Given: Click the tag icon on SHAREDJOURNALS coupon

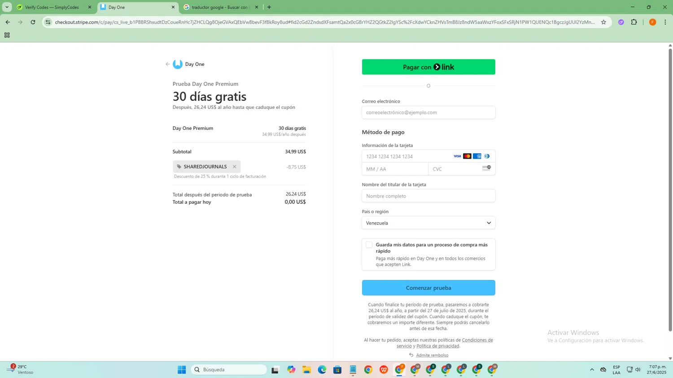Looking at the screenshot, I should coord(179,167).
